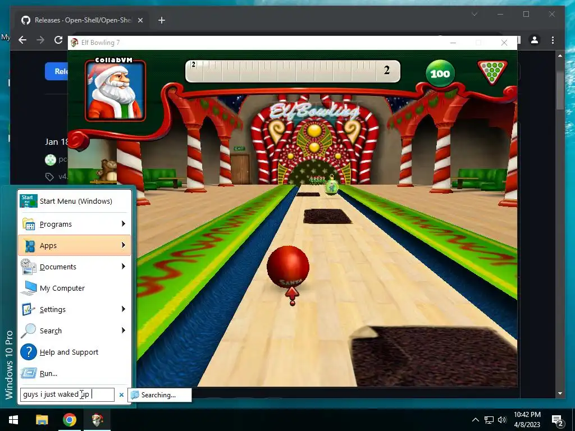This screenshot has width=575, height=431.
Task: Close the Releases Open-Shell tab
Action: point(140,21)
